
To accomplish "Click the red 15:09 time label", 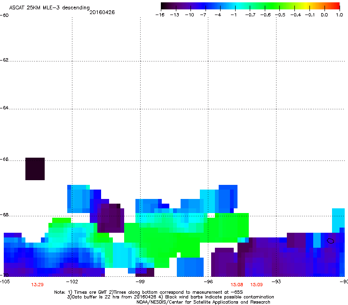I will [x=256, y=285].
